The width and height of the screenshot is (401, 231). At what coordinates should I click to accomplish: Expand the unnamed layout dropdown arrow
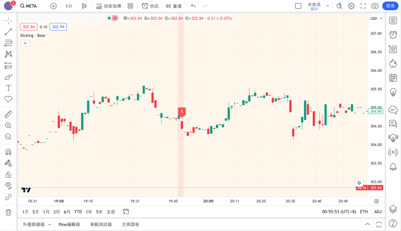(x=327, y=6)
